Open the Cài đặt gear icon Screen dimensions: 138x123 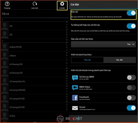pyautogui.click(x=62, y=4)
